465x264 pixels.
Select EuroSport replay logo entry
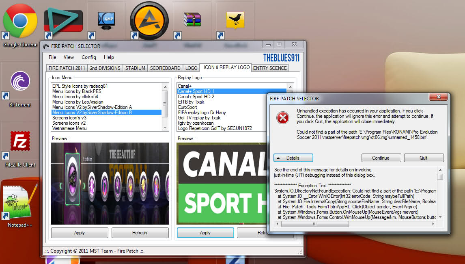click(x=222, y=107)
